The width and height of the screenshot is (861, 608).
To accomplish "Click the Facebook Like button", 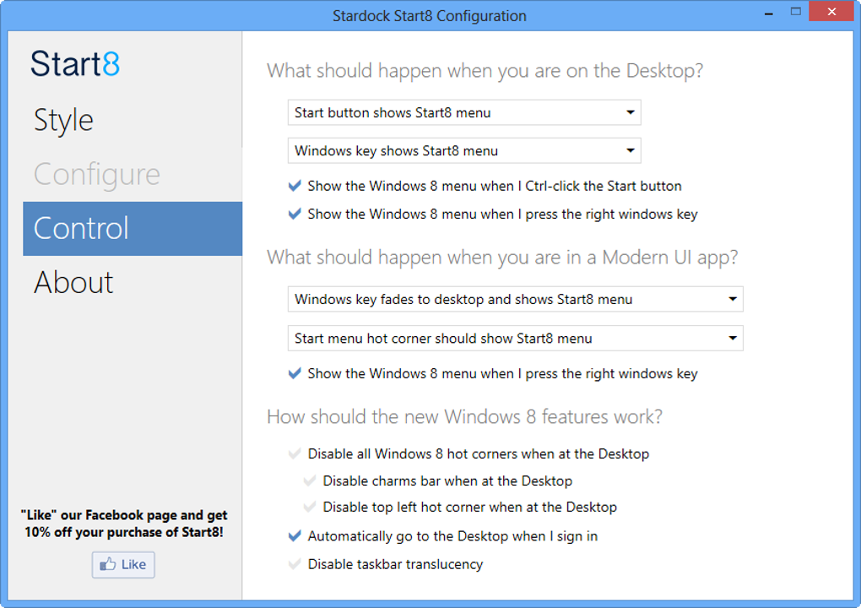I will point(123,565).
